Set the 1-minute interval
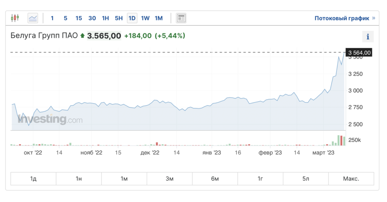This screenshot has height=202, width=387. click(x=52, y=18)
